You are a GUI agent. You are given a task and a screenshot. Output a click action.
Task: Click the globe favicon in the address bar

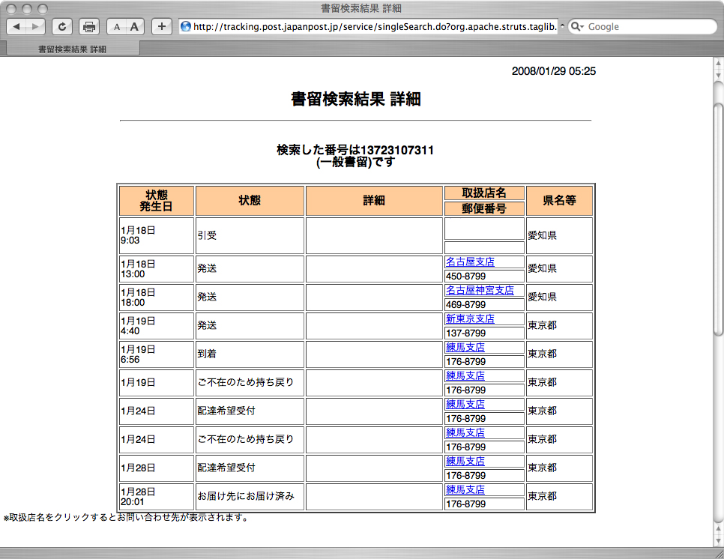[x=186, y=27]
